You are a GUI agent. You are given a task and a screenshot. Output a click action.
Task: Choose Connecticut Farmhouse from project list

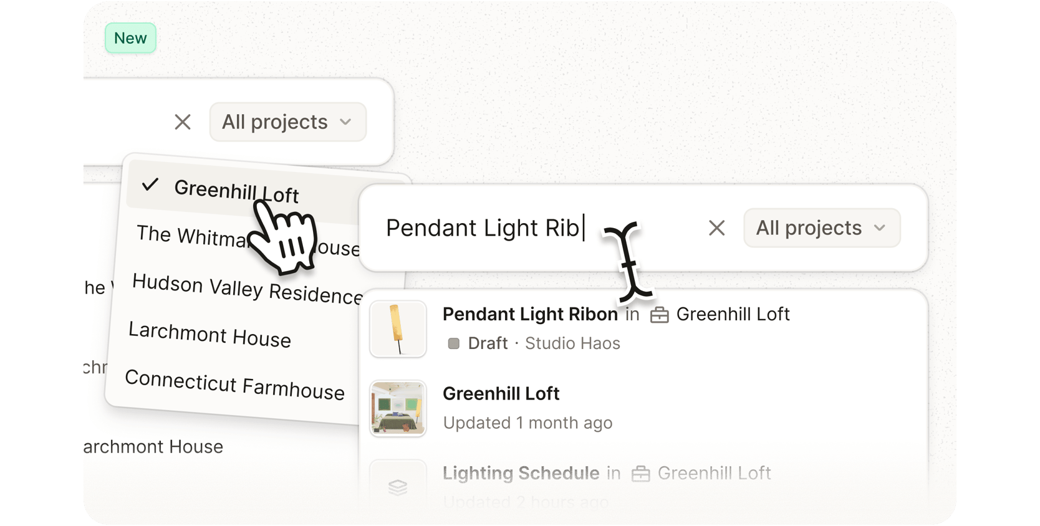coord(234,385)
